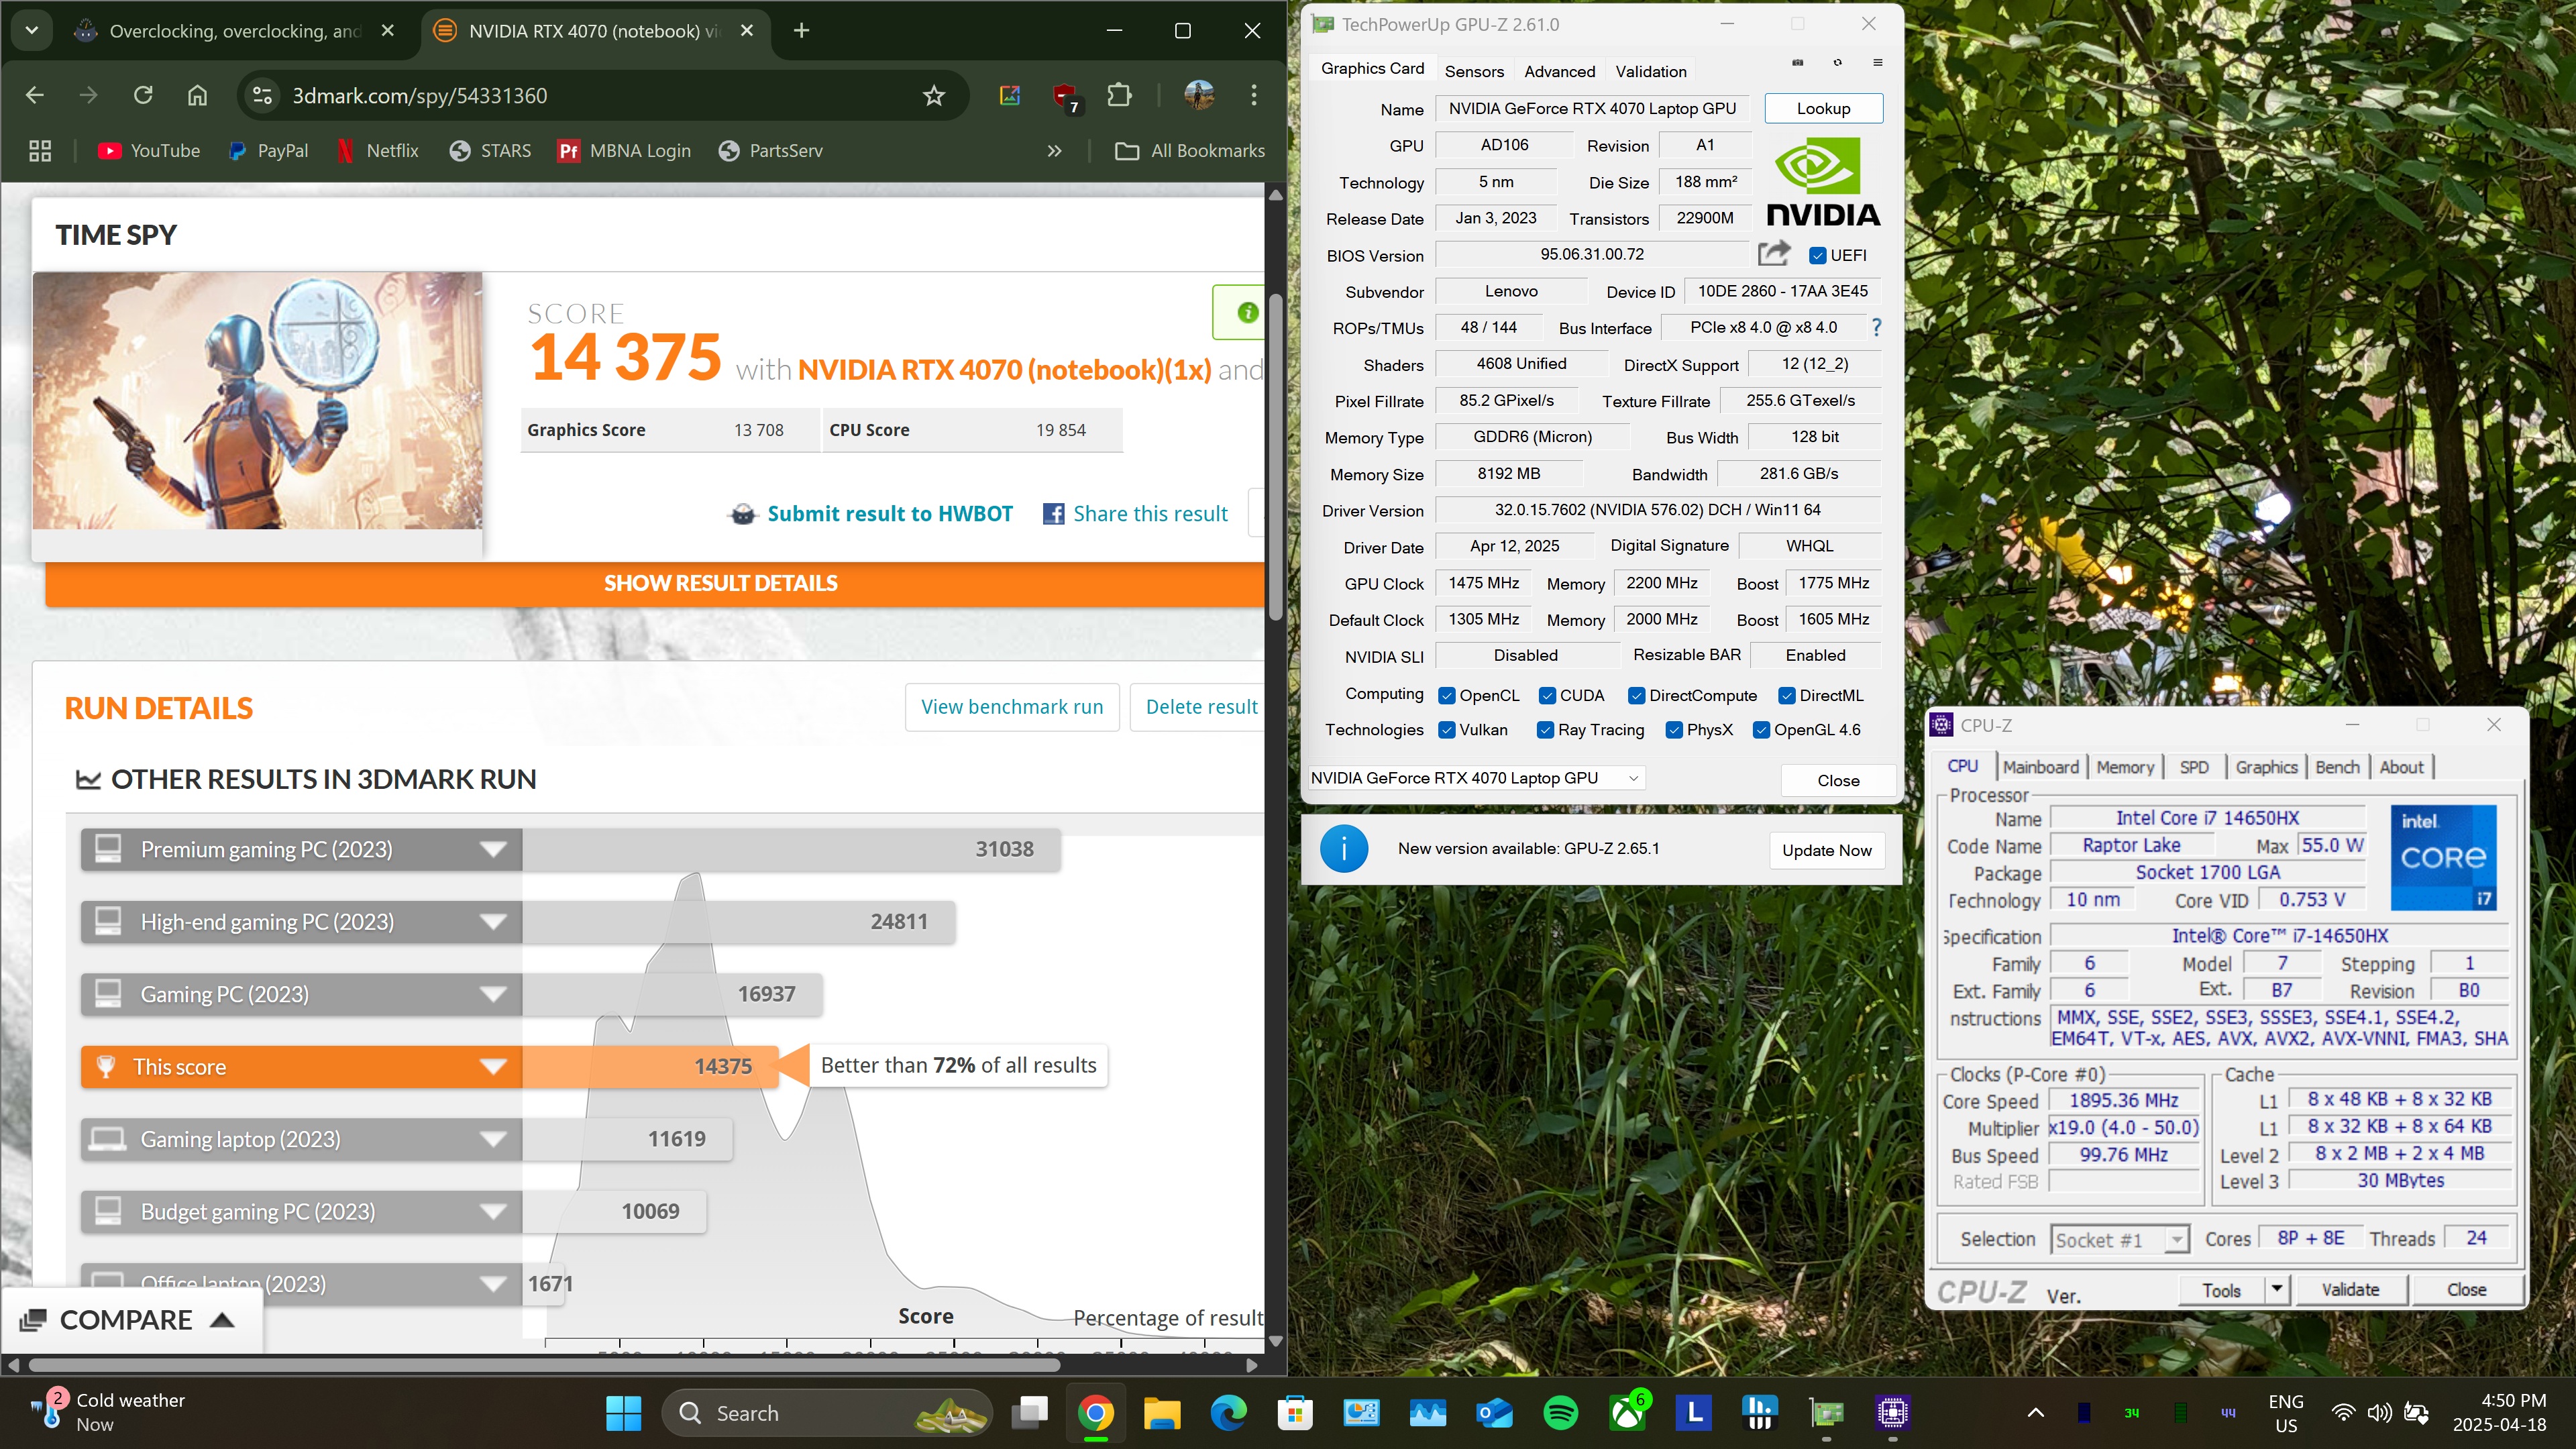Click the NVIDIA logo in GPU-Z
2576x1449 pixels.
[x=1822, y=181]
